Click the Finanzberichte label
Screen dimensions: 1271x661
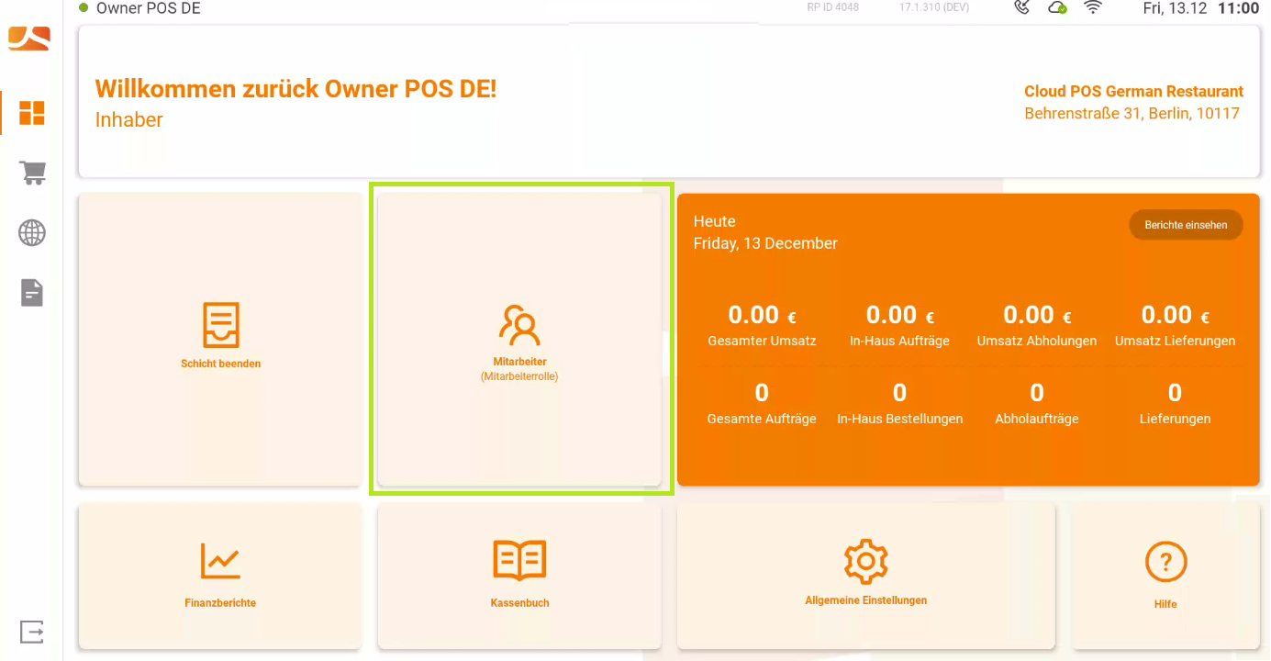point(220,603)
